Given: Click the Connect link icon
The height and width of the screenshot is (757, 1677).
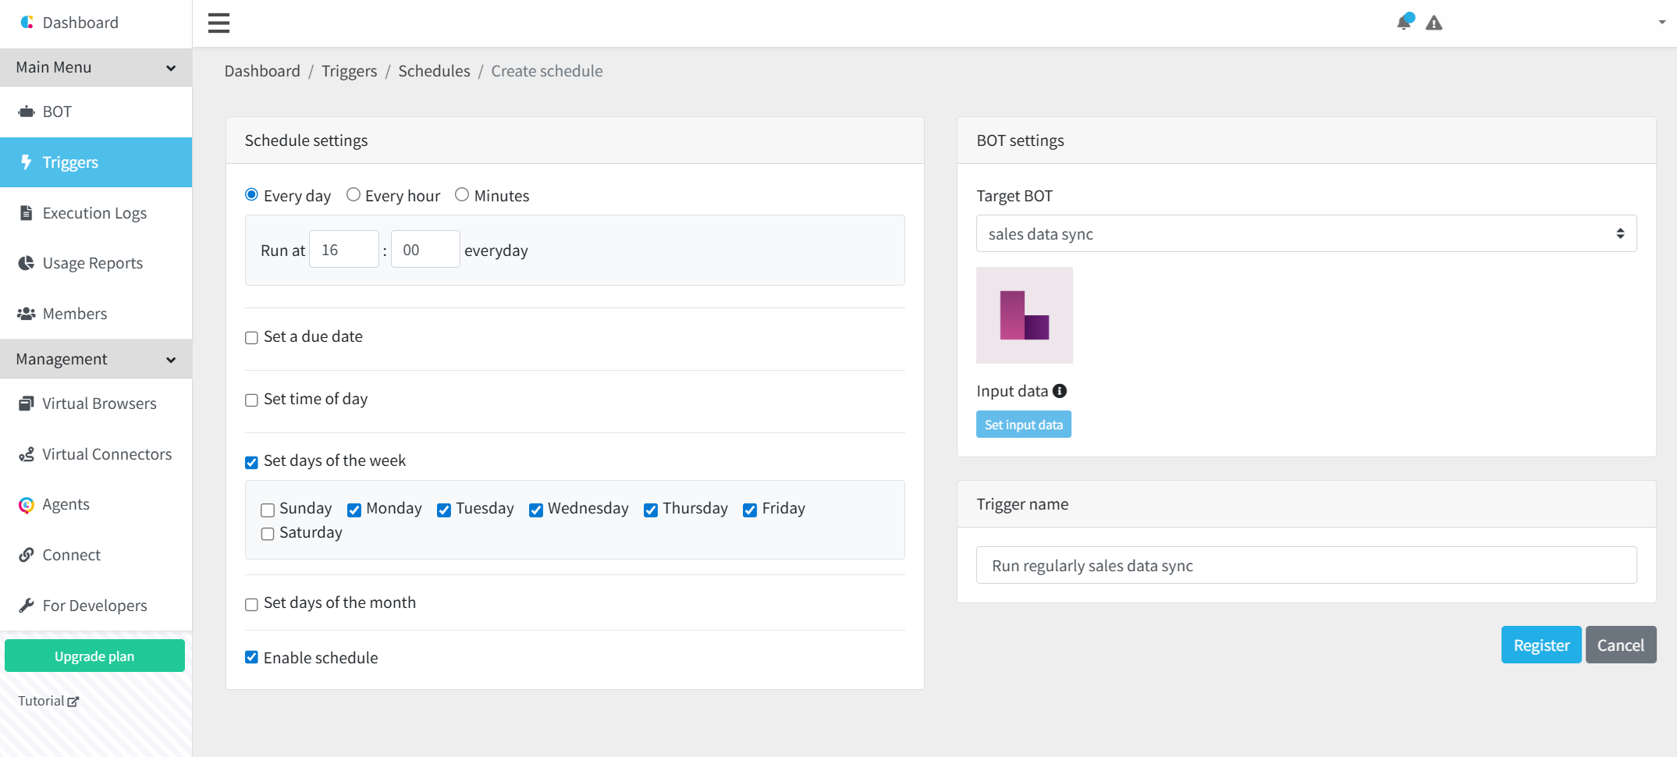Looking at the screenshot, I should coord(27,555).
